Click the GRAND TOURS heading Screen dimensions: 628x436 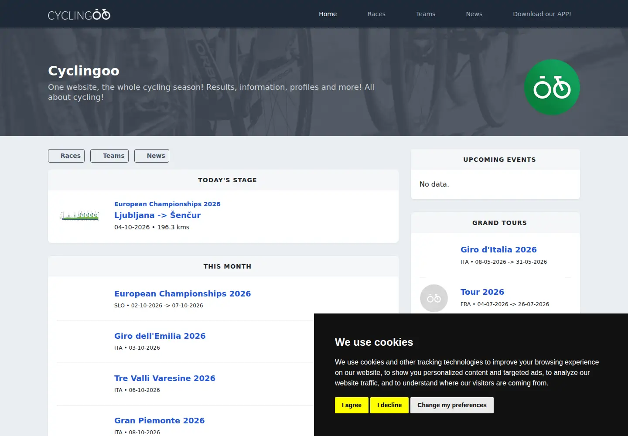coord(500,223)
